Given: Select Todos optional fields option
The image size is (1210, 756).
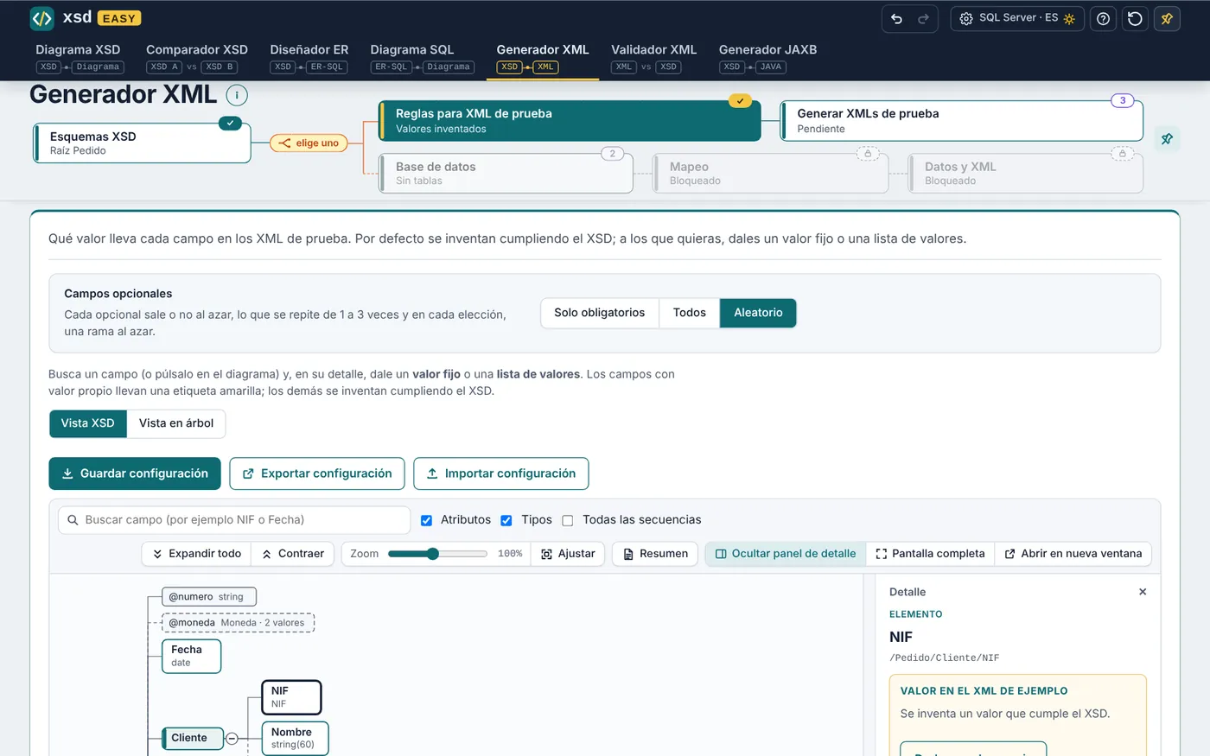Looking at the screenshot, I should point(690,313).
